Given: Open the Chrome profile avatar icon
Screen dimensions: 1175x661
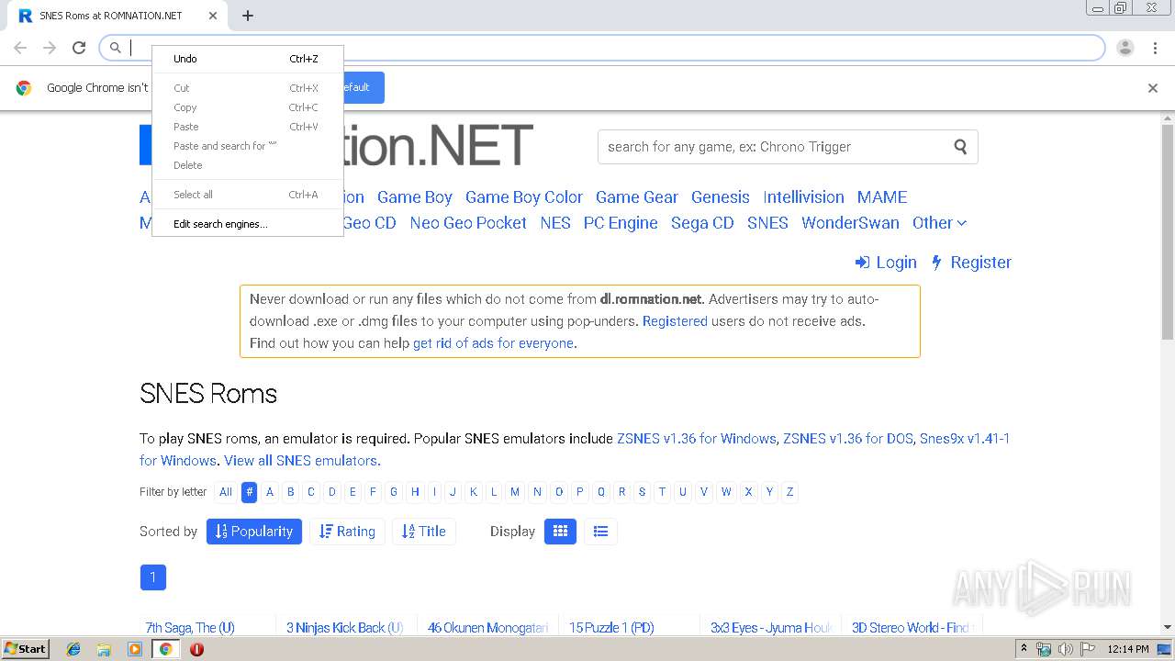Looking at the screenshot, I should [x=1125, y=48].
